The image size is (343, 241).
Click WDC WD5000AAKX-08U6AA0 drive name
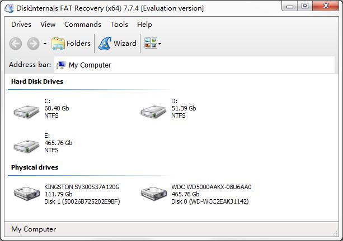pos(212,187)
